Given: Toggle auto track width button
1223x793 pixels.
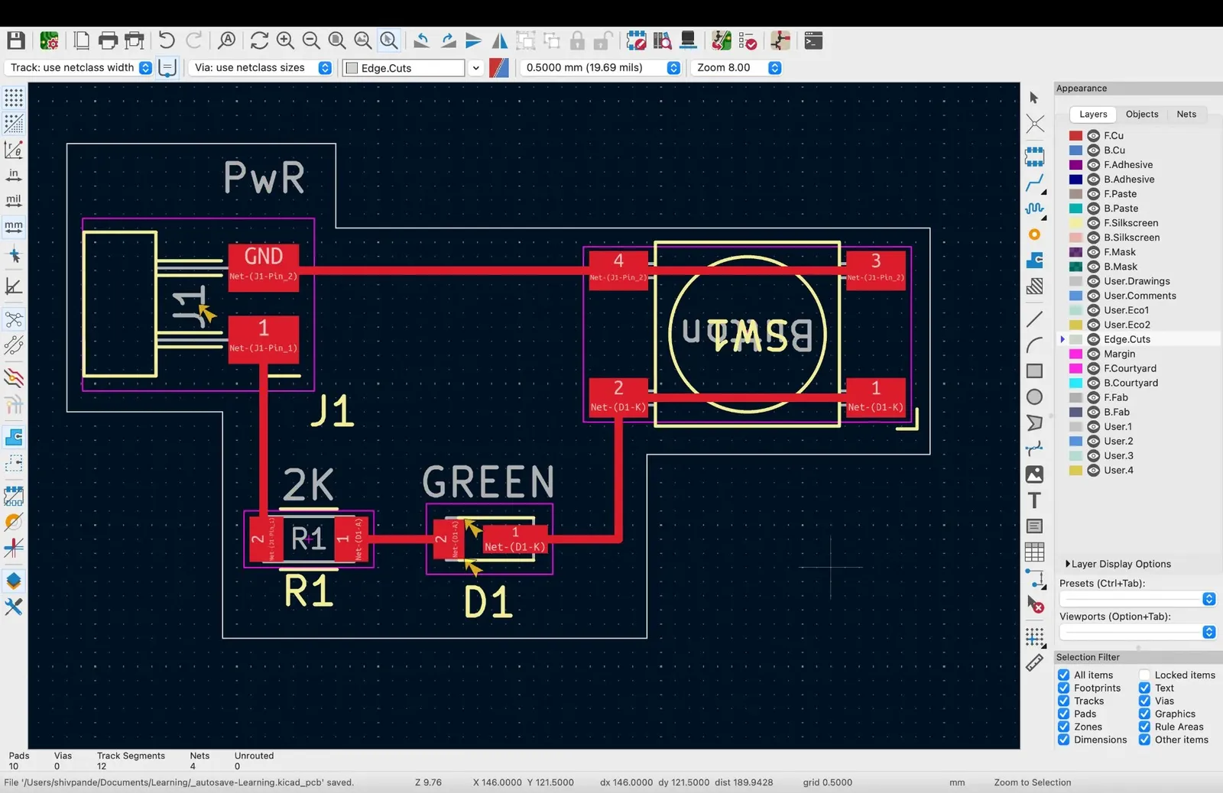Looking at the screenshot, I should [167, 67].
